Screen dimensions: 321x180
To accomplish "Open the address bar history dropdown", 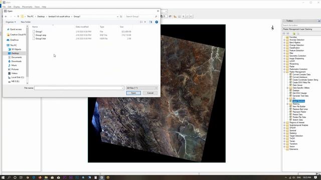I will [117, 16].
